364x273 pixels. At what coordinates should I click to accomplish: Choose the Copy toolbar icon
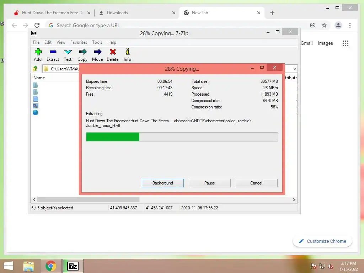coord(82,55)
